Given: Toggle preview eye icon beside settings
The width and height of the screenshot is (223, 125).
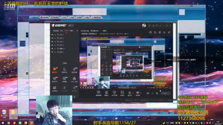Looking at the screenshot, I should click(x=153, y=93).
